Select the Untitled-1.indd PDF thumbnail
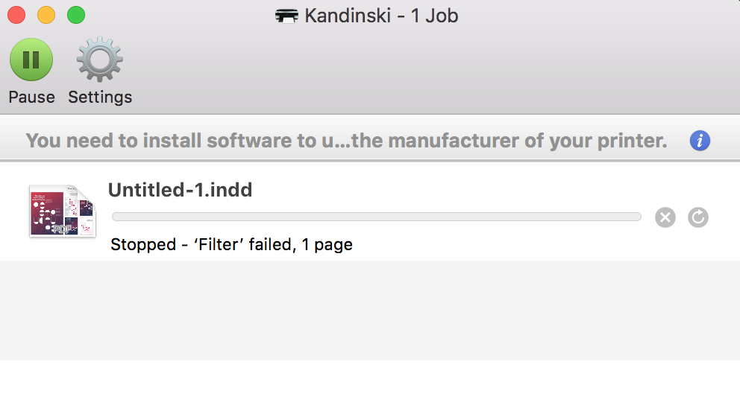This screenshot has height=408, width=740. point(63,211)
